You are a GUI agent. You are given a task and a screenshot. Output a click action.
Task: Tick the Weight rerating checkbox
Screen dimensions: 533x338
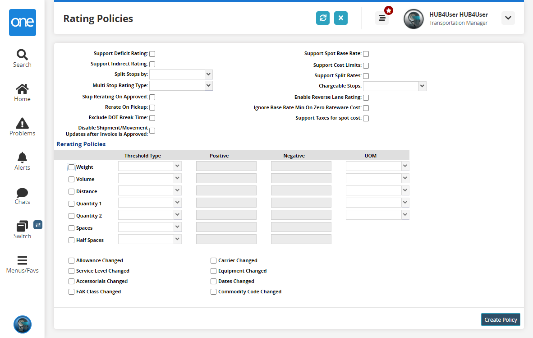71,167
